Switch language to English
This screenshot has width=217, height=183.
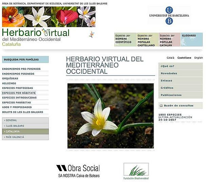(198, 58)
